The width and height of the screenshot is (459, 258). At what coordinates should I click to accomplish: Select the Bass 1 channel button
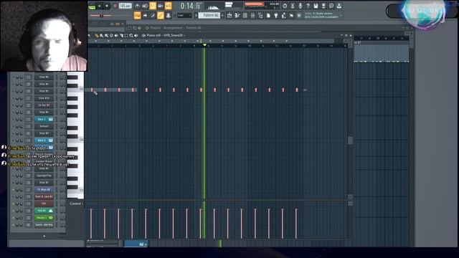tap(44, 120)
